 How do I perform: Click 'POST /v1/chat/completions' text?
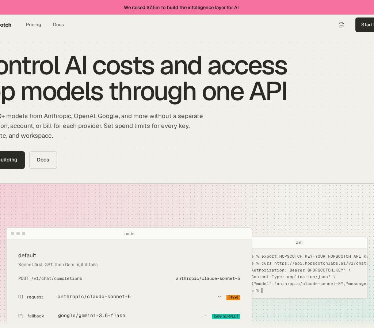tap(50, 278)
